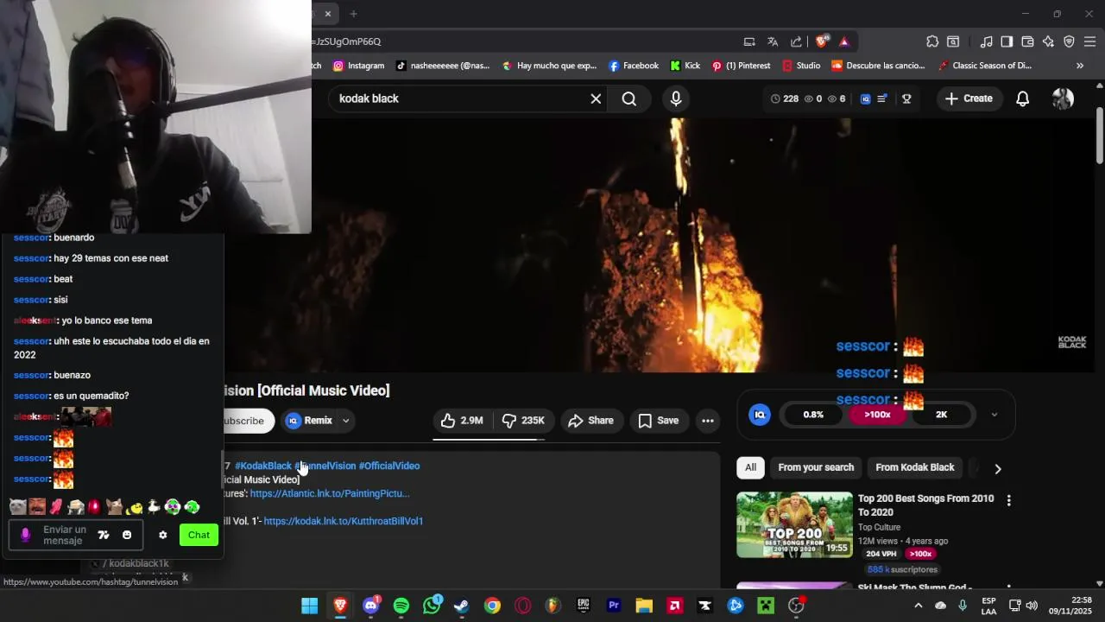The image size is (1105, 622).
Task: Open the three-dot more actions menu
Action: pyautogui.click(x=708, y=421)
